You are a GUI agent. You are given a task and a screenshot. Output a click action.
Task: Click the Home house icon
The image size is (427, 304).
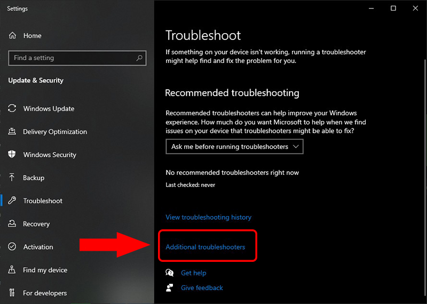click(12, 35)
